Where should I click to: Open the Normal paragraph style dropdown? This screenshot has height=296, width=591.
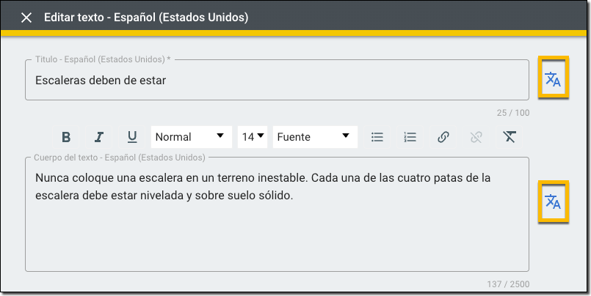click(190, 137)
